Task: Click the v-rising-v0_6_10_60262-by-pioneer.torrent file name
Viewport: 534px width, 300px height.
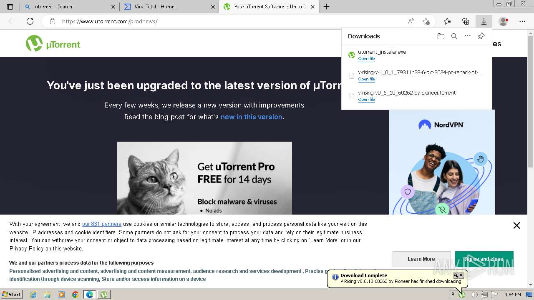Action: [x=407, y=93]
